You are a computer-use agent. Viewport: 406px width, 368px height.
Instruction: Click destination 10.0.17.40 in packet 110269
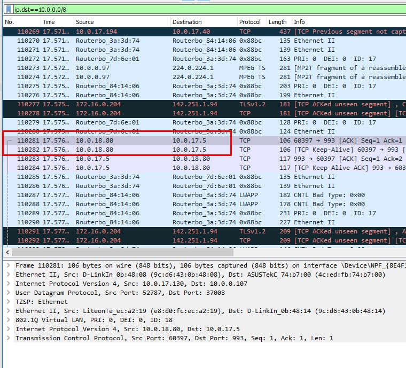[x=191, y=32]
